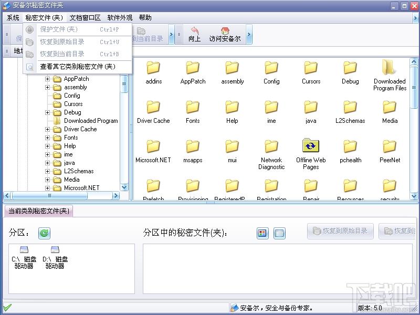Click the file pane's scroll-up arrow
Image resolution: width=420 pixels, height=315 pixels.
point(414,62)
